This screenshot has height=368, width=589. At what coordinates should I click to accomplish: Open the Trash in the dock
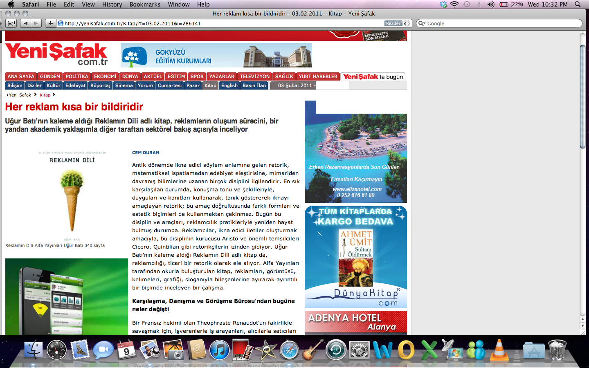click(x=557, y=350)
